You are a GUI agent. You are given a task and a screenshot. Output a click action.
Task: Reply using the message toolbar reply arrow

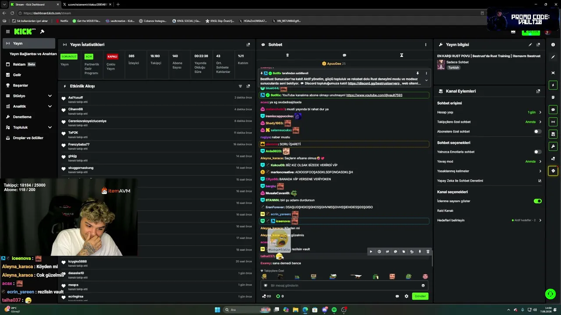click(412, 252)
